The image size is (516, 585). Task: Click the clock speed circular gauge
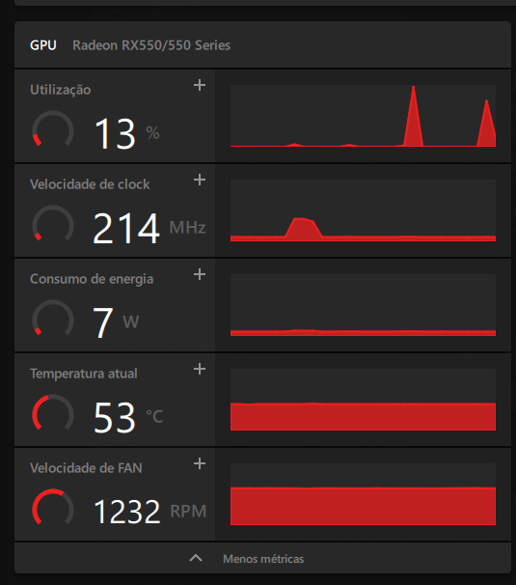[53, 224]
